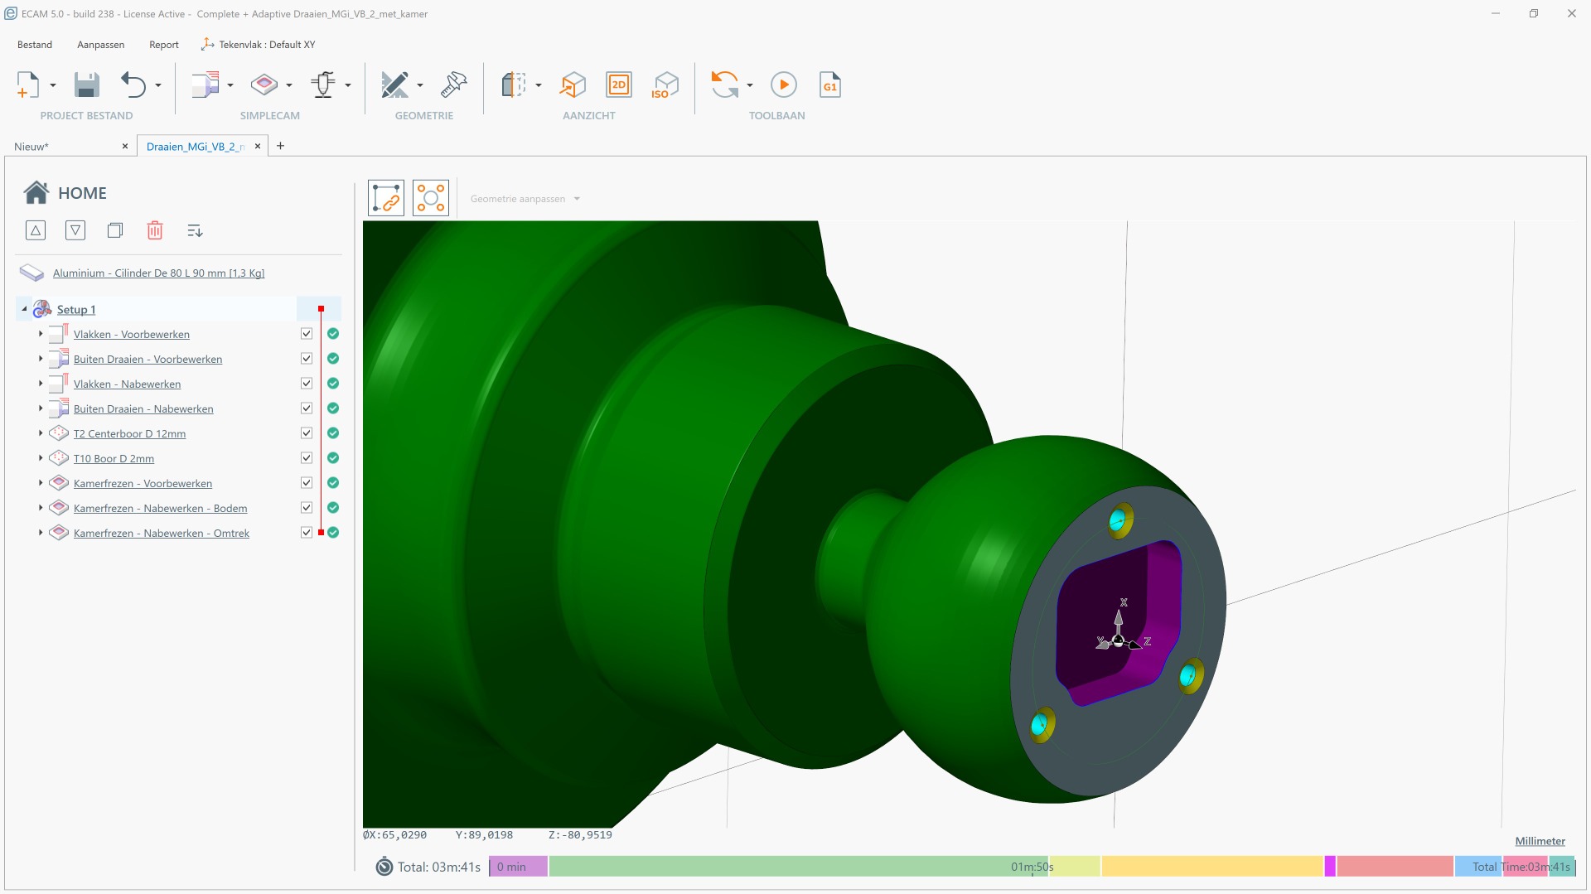1591x894 pixels.
Task: Click the HOME house icon
Action: pyautogui.click(x=36, y=192)
